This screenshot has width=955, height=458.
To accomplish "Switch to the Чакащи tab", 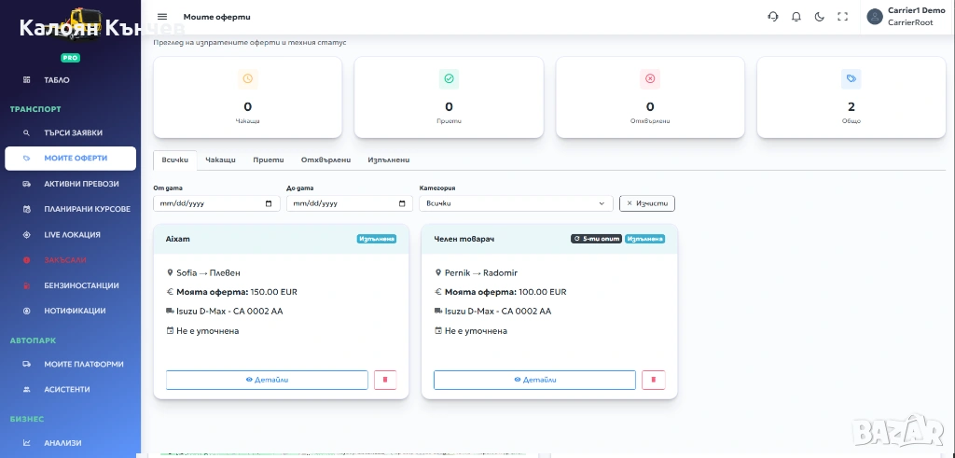I will pos(220,160).
